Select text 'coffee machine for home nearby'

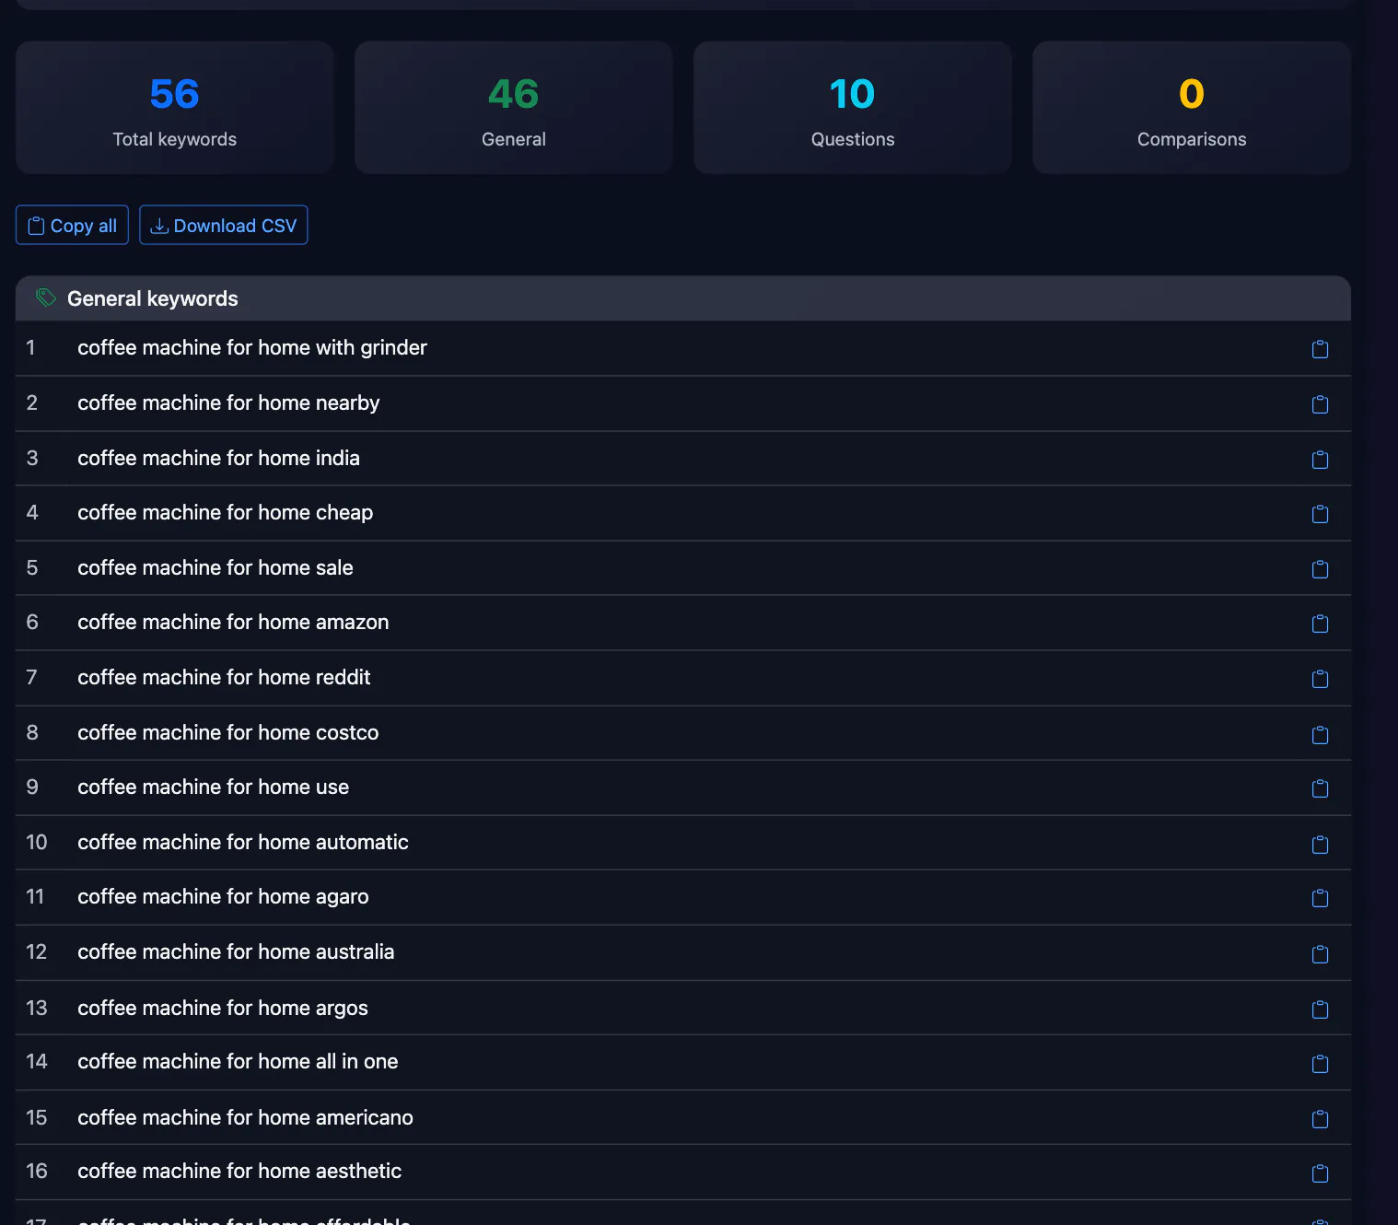228,403
